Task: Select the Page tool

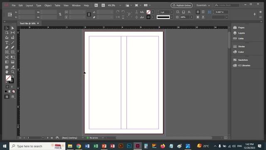Action: pos(7,32)
